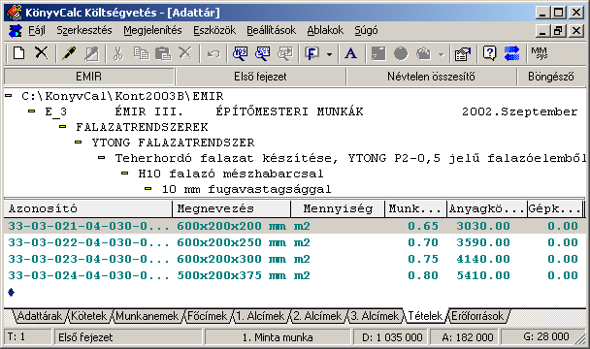The image size is (590, 349).
Task: Click the gray paint bucket icon
Action: [x=424, y=53]
